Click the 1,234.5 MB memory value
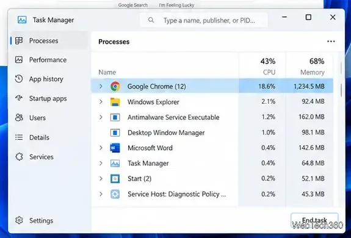Viewport: 351px width, 238px height. (x=309, y=86)
